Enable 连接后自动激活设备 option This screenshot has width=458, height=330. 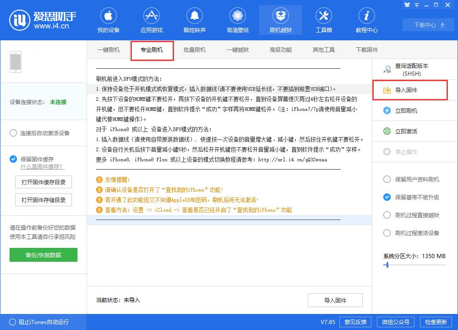click(x=14, y=134)
